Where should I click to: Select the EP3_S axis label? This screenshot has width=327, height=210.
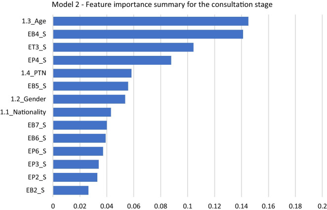point(36,164)
